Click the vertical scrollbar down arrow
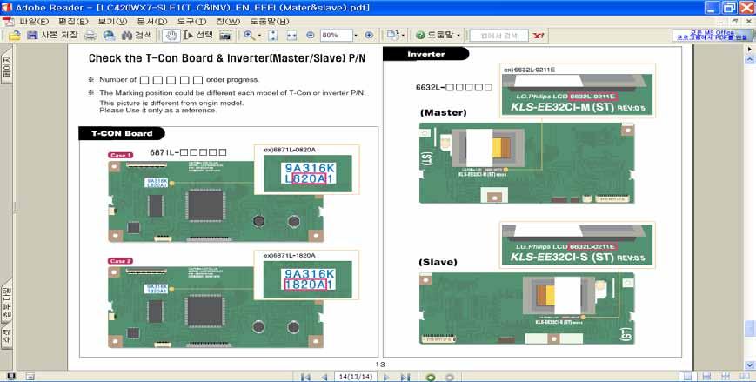Screen dimensions: 756x382 (750, 365)
